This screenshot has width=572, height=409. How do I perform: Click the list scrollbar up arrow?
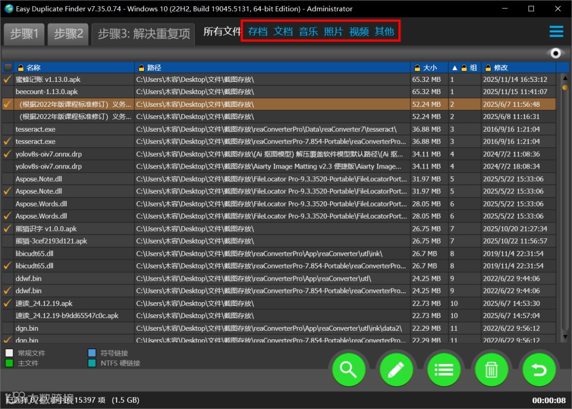click(565, 78)
